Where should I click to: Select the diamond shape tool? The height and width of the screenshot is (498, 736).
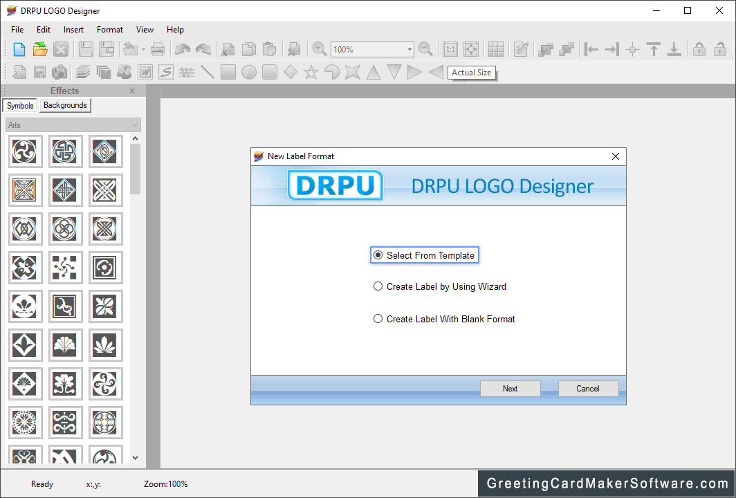[x=291, y=73]
